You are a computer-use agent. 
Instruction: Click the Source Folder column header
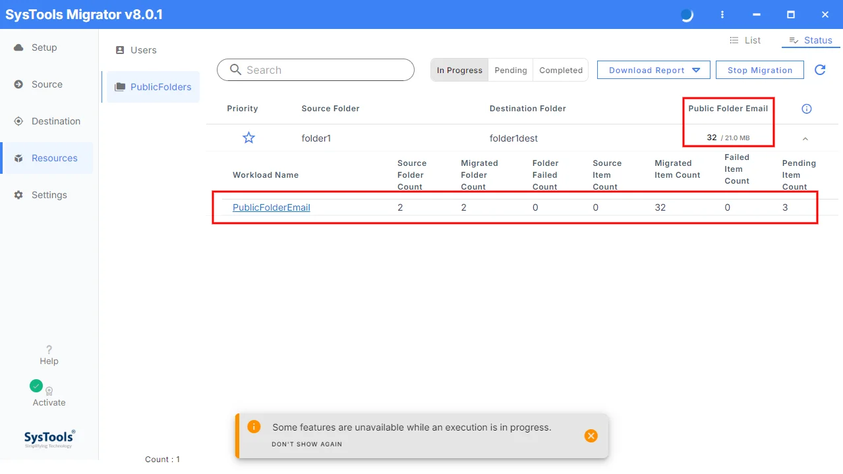330,109
